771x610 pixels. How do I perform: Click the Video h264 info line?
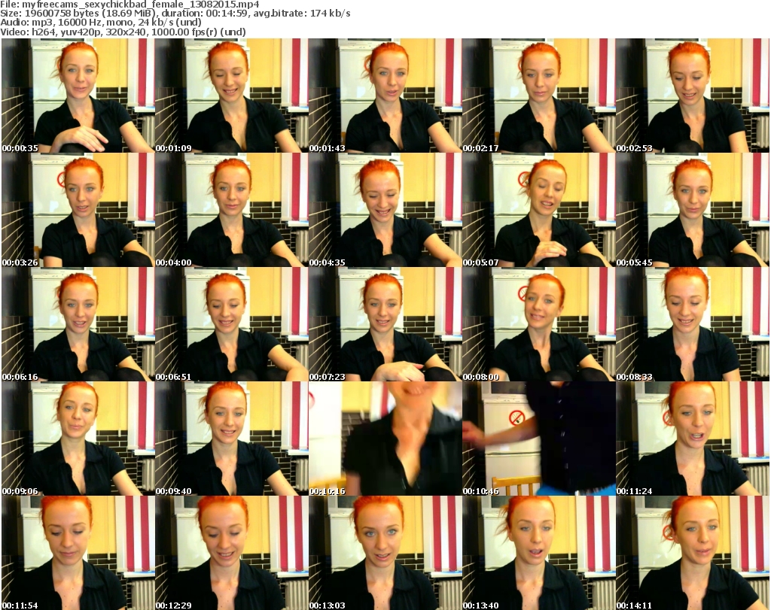tap(123, 32)
